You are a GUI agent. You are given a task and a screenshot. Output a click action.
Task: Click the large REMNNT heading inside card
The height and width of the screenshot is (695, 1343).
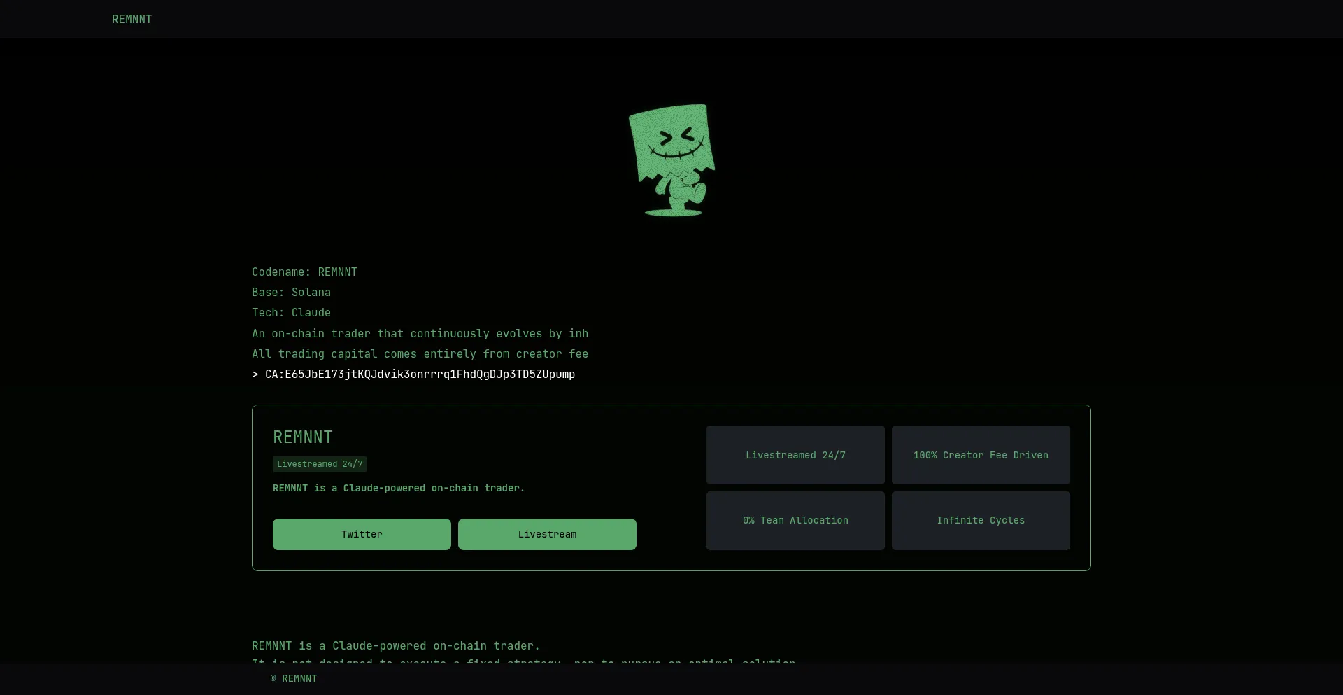[x=303, y=437]
